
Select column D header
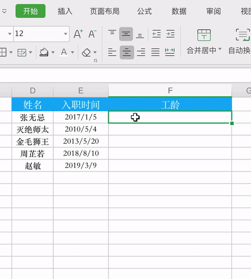pyautogui.click(x=33, y=90)
